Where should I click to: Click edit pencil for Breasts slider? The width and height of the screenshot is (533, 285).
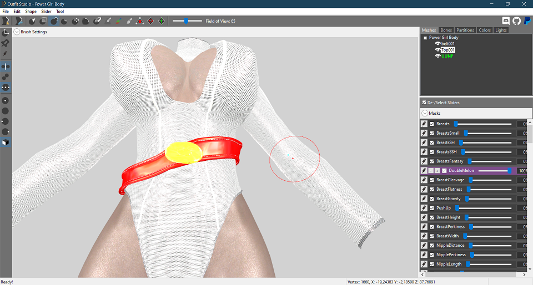click(x=424, y=124)
